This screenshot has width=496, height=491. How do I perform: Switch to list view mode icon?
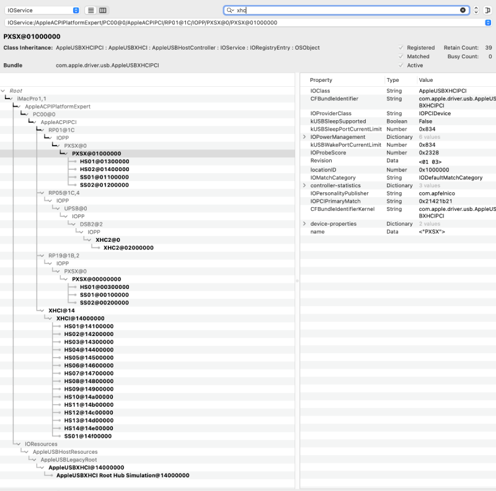click(91, 11)
